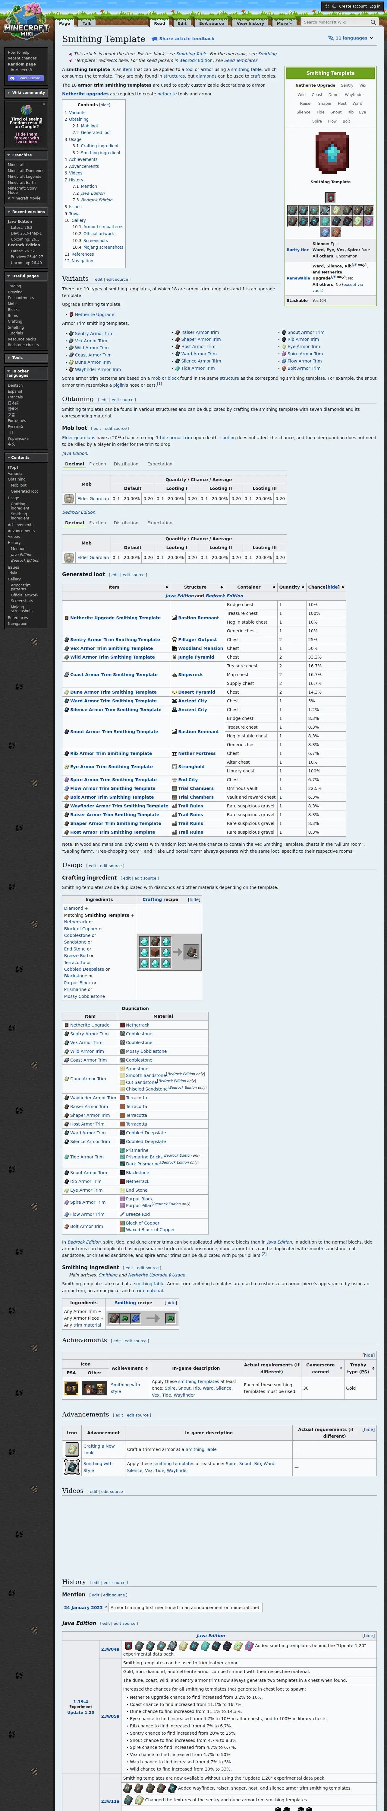The width and height of the screenshot is (387, 1811).
Task: Open the Elder Guardian icon in Bedrock Edition table
Action: pos(69,557)
